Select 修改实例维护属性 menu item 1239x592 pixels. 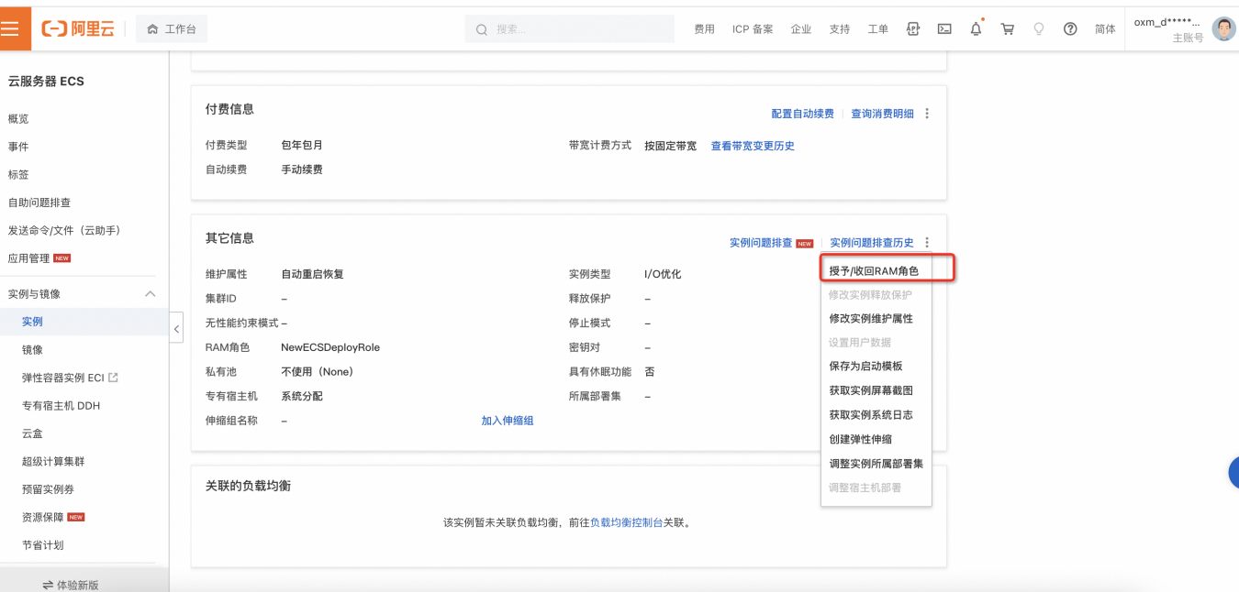pos(871,319)
